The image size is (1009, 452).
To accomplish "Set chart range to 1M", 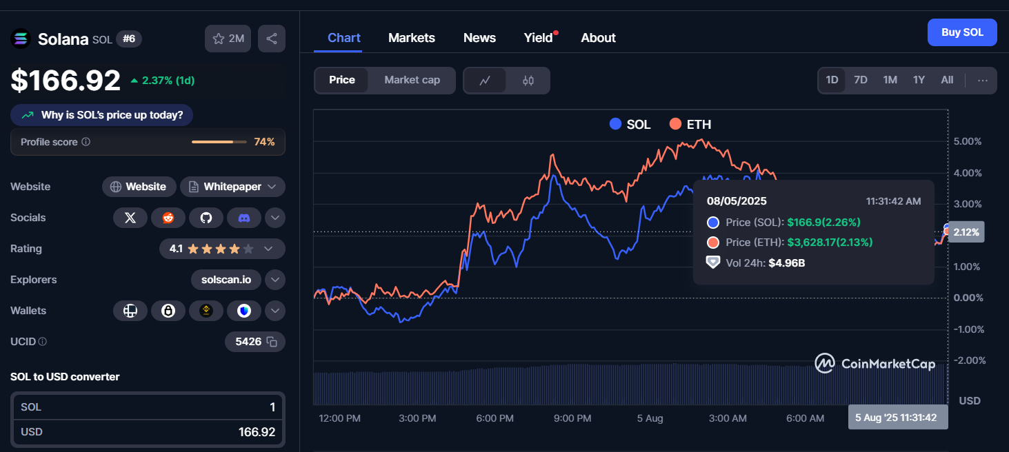I will pos(890,80).
